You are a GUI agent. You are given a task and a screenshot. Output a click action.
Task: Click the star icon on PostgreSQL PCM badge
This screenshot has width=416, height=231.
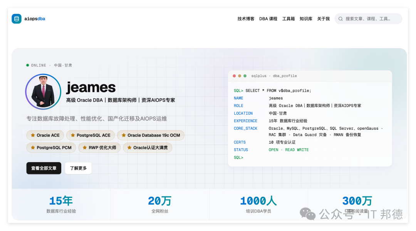33,147
